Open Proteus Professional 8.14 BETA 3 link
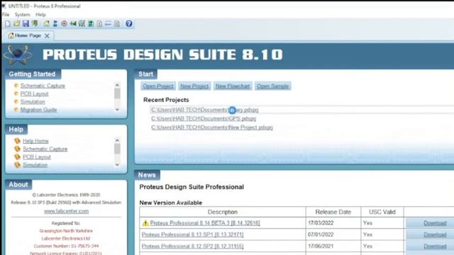Viewport: 454px width, 255px height. coord(205,223)
